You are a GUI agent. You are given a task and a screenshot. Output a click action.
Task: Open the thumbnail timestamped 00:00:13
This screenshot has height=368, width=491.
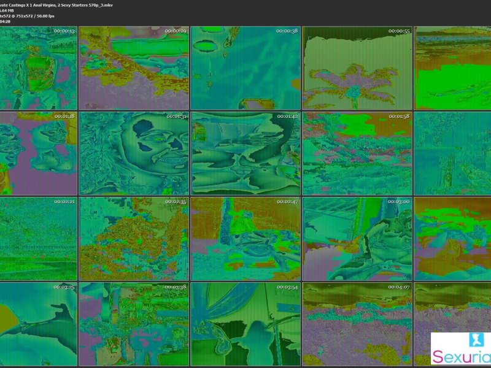point(38,68)
